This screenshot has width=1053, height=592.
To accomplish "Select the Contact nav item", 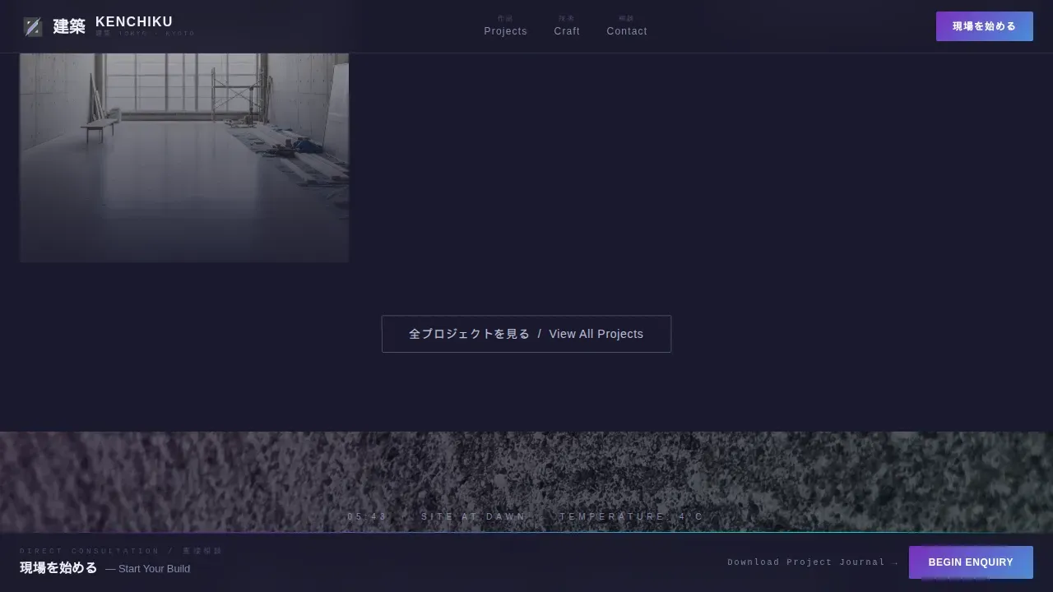I will coord(627,26).
